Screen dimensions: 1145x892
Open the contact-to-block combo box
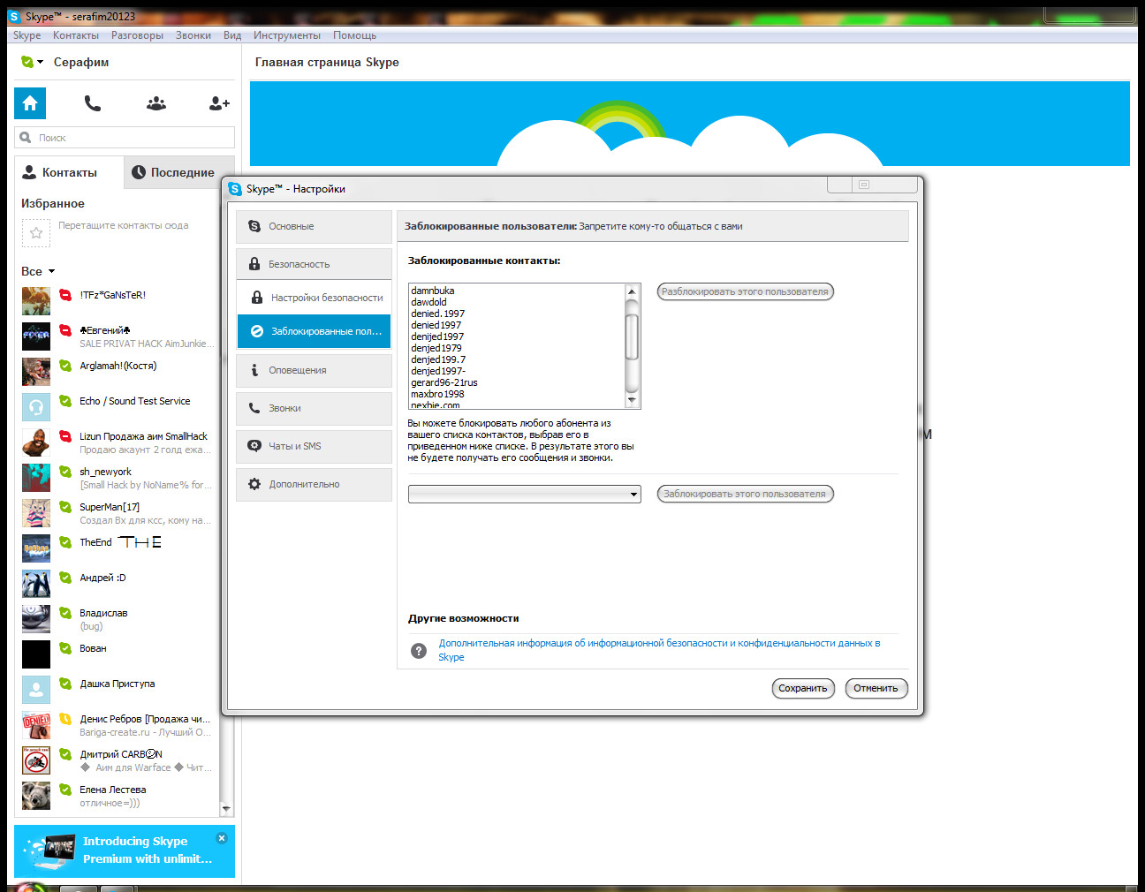click(x=524, y=494)
